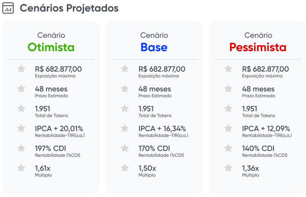
Task: Click the star beside IPCA + 16,34%
Action: click(125, 128)
